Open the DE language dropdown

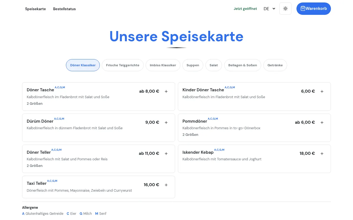[x=269, y=9]
